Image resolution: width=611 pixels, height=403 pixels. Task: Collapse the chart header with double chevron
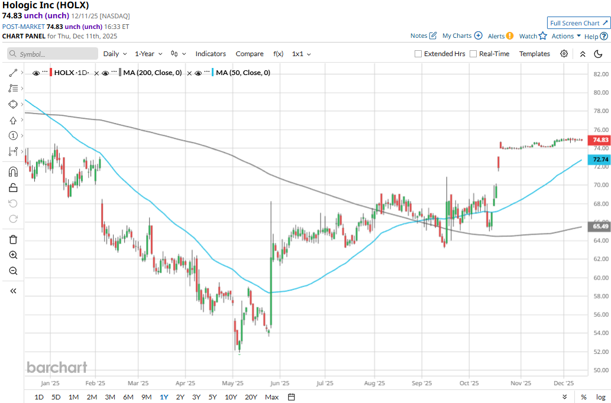pyautogui.click(x=583, y=54)
